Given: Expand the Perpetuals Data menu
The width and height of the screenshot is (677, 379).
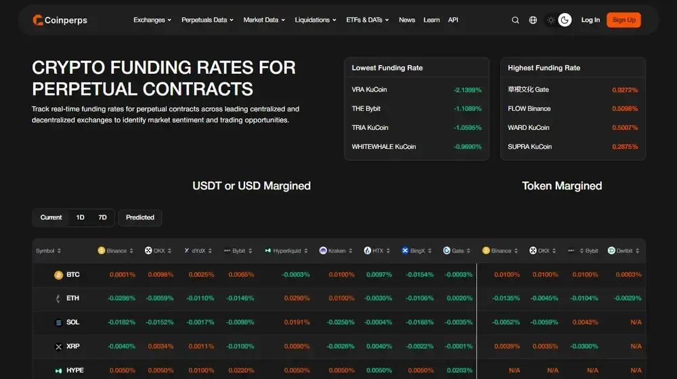Looking at the screenshot, I should click(x=208, y=20).
